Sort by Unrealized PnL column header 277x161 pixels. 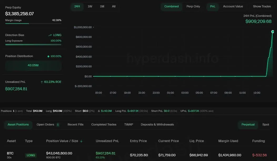click(x=107, y=141)
